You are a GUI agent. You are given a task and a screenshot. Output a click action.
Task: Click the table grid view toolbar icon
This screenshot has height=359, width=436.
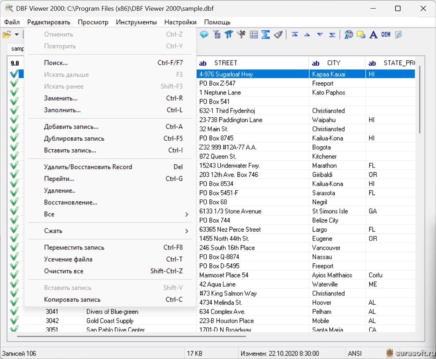(x=254, y=34)
